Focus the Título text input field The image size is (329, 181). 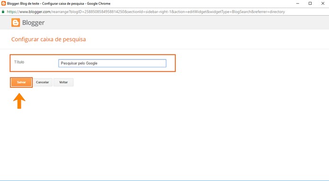(112, 63)
